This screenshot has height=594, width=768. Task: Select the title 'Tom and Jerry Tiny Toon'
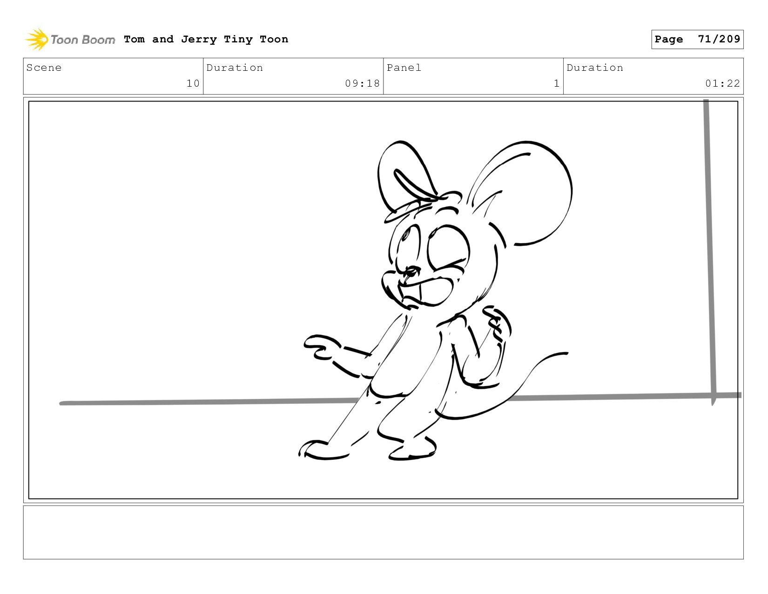pyautogui.click(x=206, y=39)
